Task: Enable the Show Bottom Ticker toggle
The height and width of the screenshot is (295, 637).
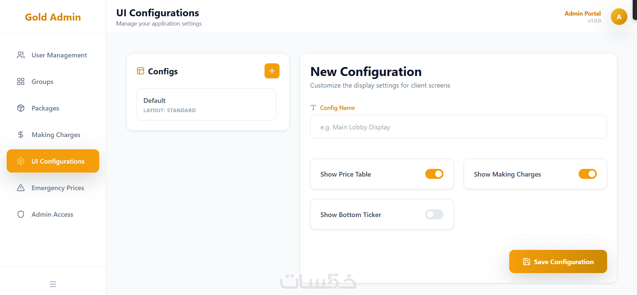Action: tap(434, 214)
